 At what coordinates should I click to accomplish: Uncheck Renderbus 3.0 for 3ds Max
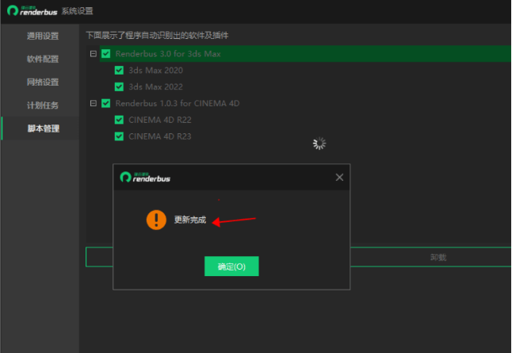[105, 54]
